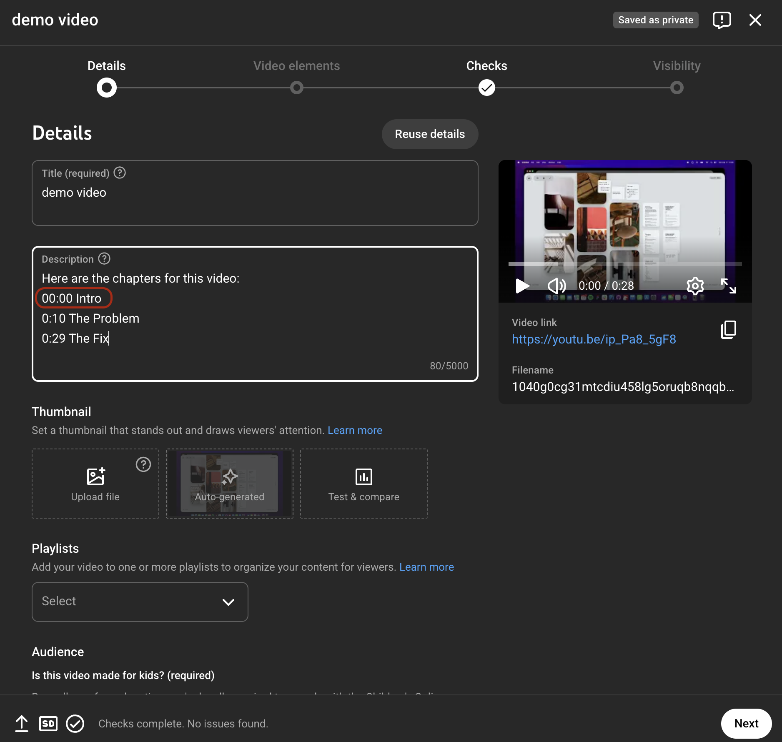This screenshot has height=742, width=782.
Task: Click the filename text in preview panel
Action: [x=623, y=387]
